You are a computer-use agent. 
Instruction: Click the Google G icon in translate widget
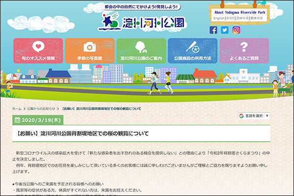[242, 116]
